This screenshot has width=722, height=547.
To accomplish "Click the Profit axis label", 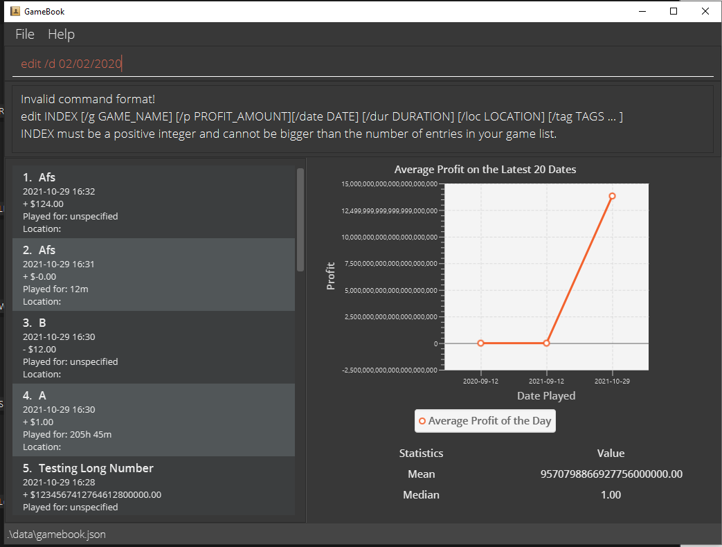I will 330,276.
